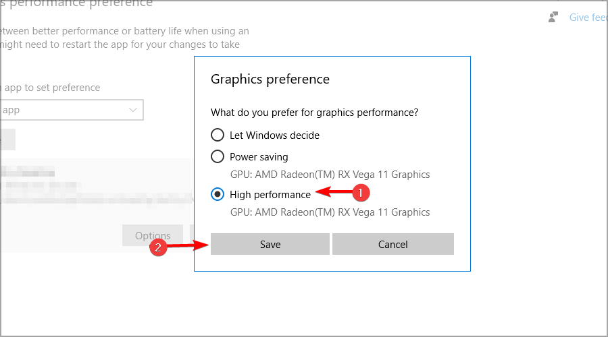Open the app type combo box
The image size is (608, 337).
tap(72, 110)
